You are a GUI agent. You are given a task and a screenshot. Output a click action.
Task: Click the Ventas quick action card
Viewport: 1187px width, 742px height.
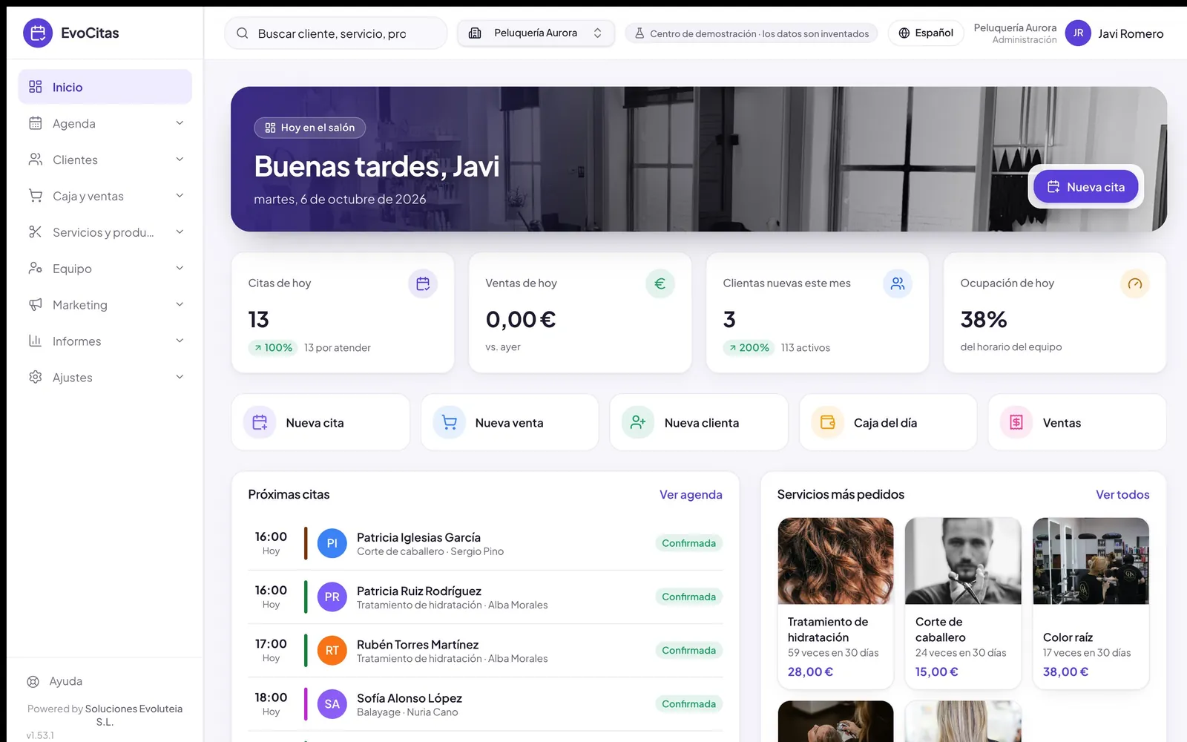tap(1077, 422)
